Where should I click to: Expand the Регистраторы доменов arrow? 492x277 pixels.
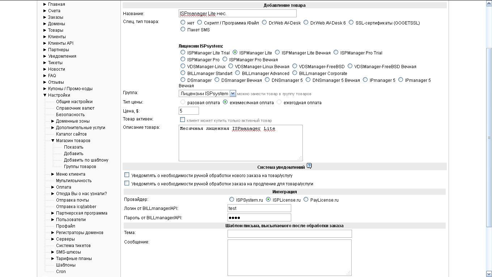(x=53, y=233)
